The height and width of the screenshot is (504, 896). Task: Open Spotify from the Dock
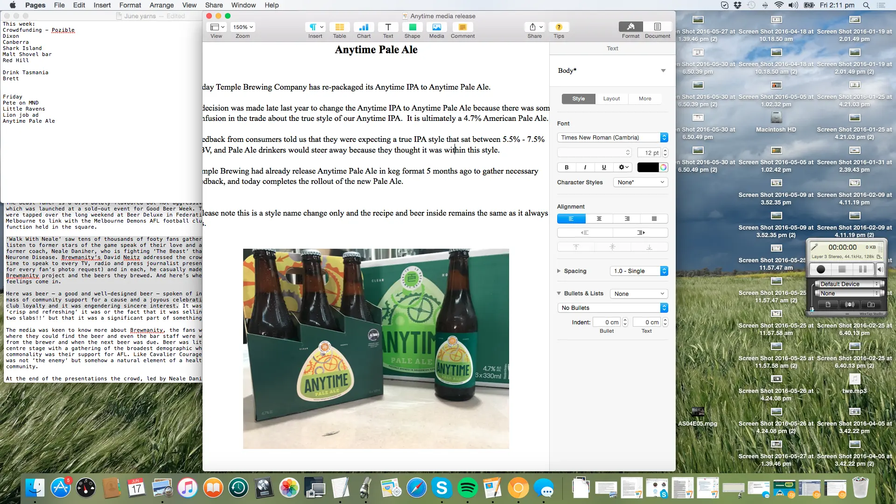pyautogui.click(x=468, y=488)
